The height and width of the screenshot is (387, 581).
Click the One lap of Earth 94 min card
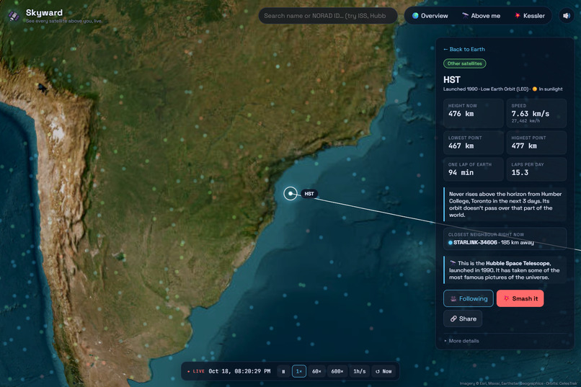click(473, 169)
